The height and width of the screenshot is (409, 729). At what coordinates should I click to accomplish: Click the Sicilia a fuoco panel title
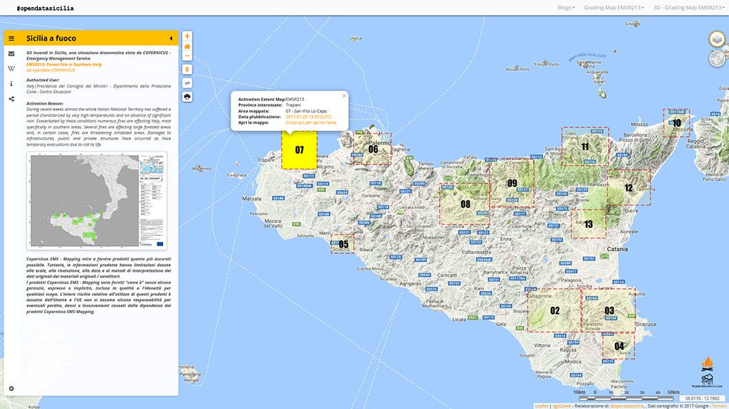[51, 38]
